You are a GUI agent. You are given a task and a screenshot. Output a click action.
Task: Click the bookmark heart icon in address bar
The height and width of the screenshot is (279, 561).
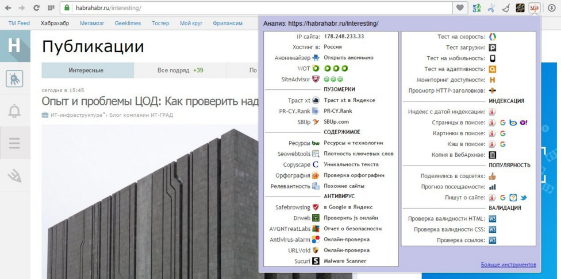[460, 8]
